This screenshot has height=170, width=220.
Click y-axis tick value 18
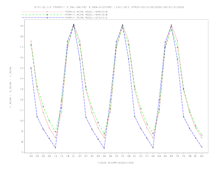click(x=21, y=36)
